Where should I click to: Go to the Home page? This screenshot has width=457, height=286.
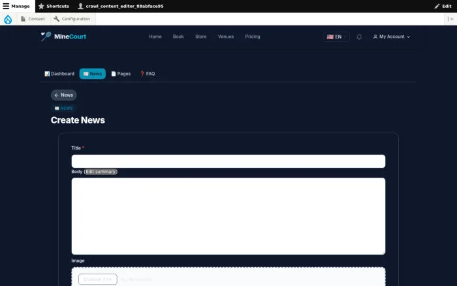coord(155,37)
